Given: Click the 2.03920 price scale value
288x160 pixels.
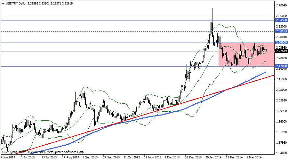Looking at the screenshot, I should pos(281,100).
